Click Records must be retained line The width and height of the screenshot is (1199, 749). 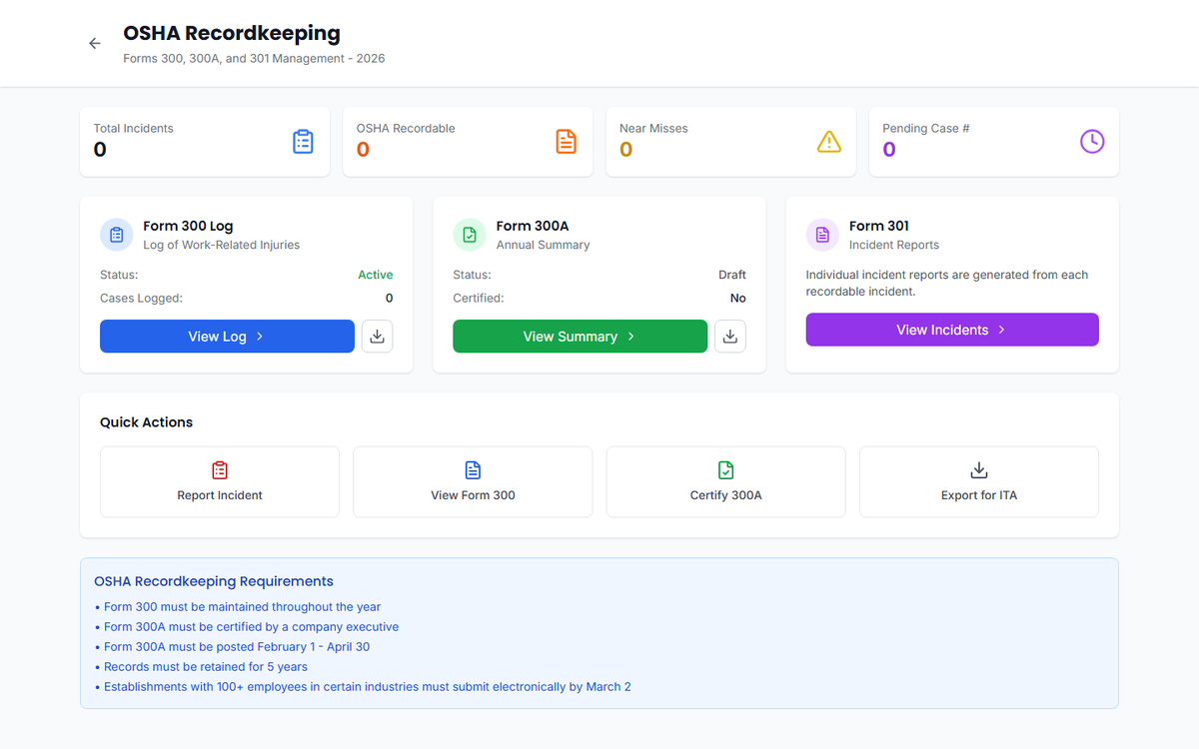tap(201, 667)
